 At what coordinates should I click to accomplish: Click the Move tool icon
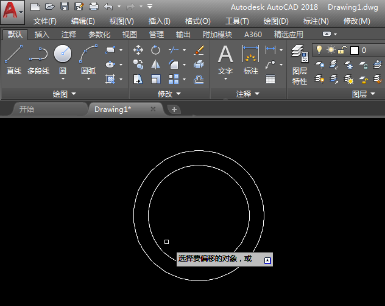pyautogui.click(x=138, y=49)
